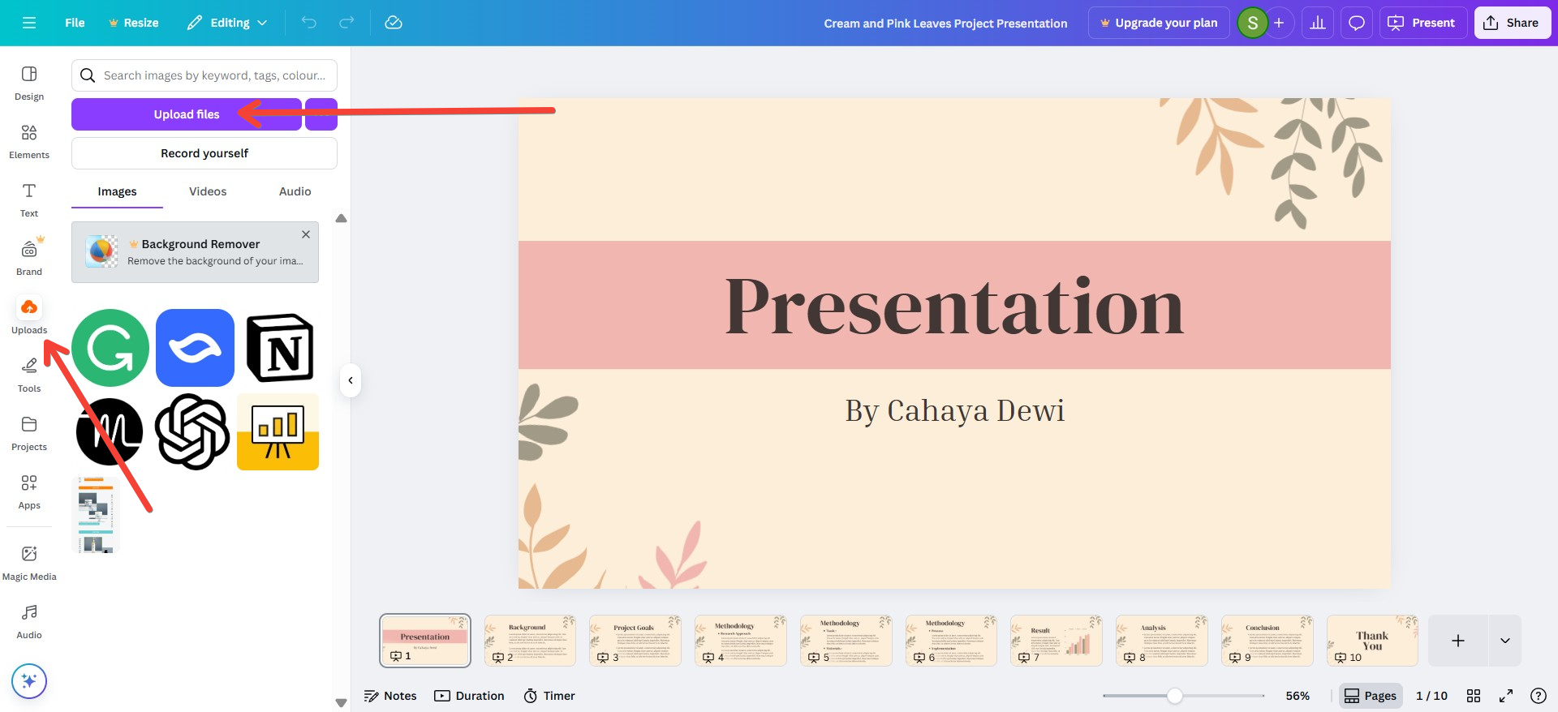The height and width of the screenshot is (712, 1558).
Task: Enter fullscreen with the expand arrows icon
Action: coord(1506,696)
